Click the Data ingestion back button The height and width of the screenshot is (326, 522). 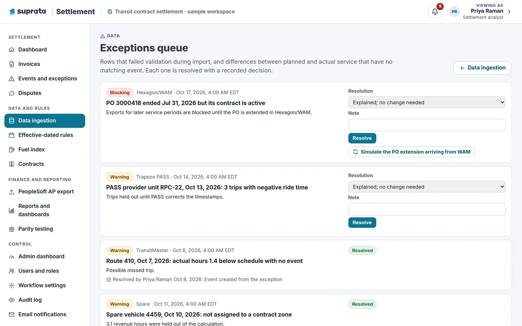[482, 68]
